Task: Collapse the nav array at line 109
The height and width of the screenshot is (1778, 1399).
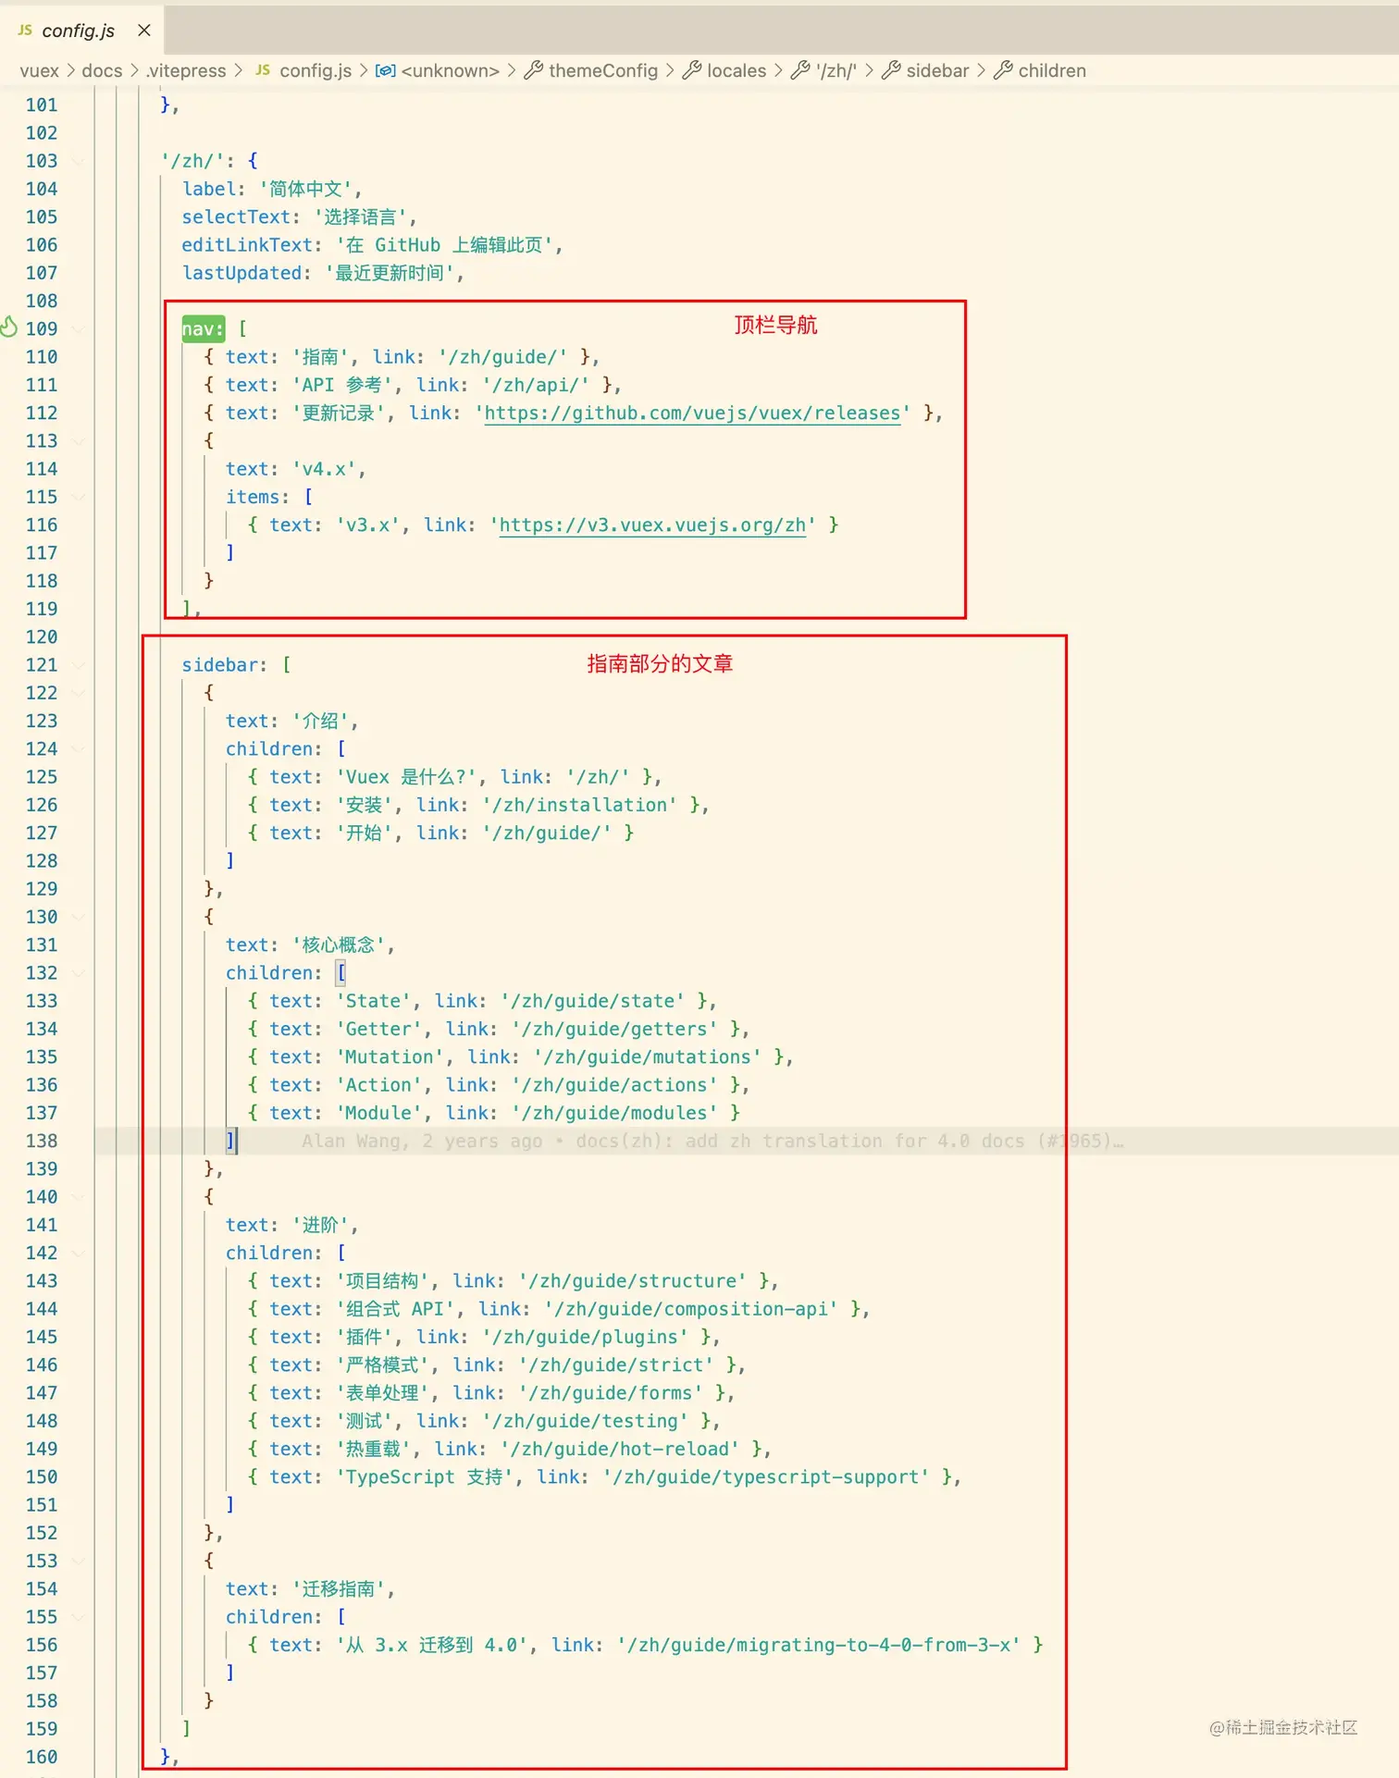Action: pos(79,328)
